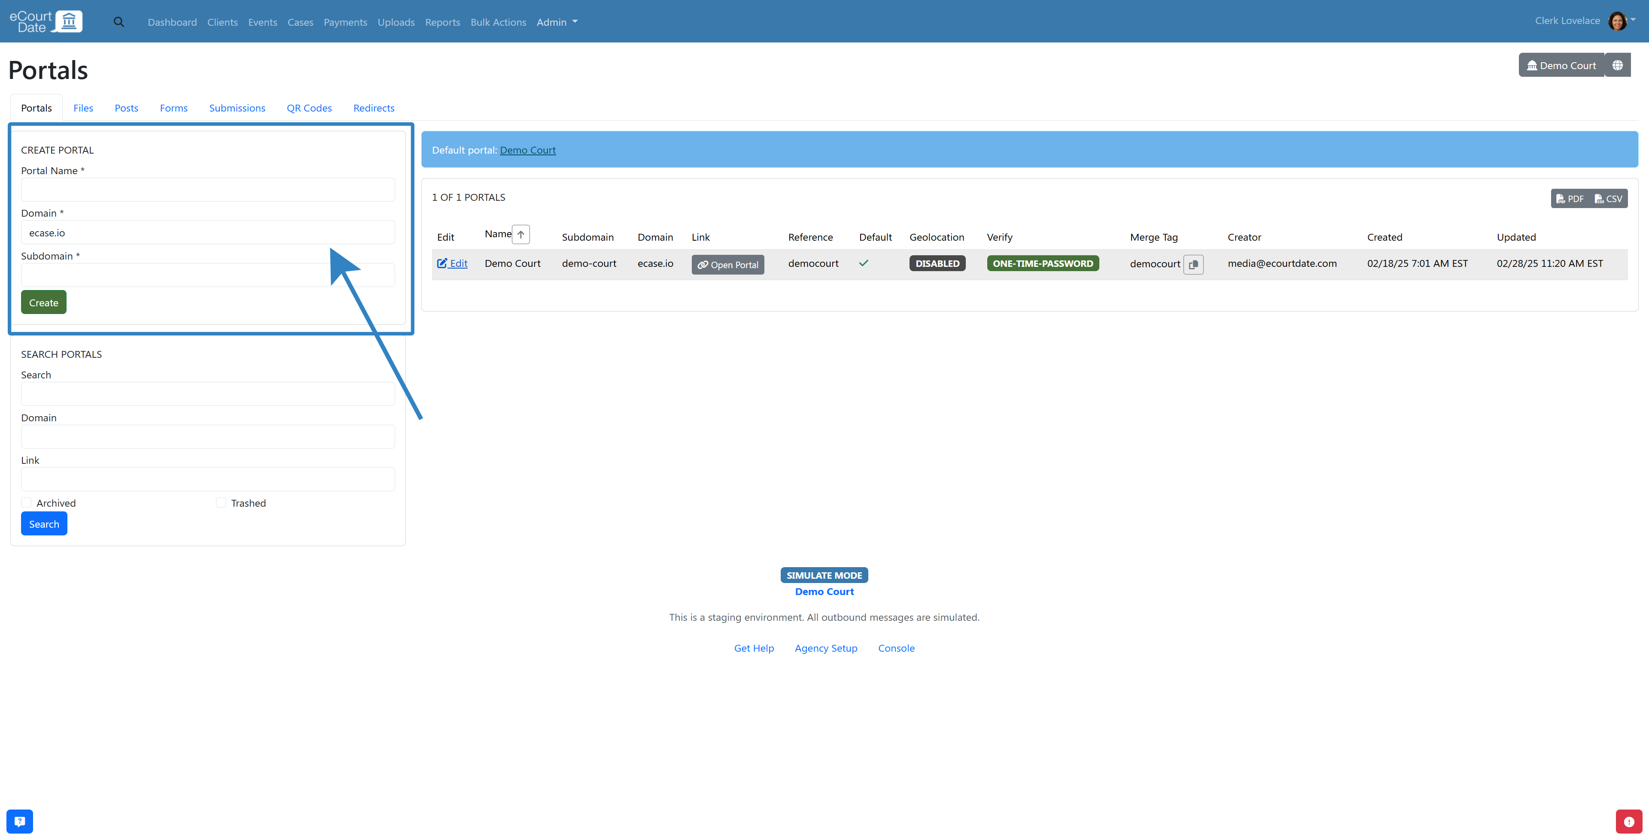Copy the democourt merge tag

pyautogui.click(x=1193, y=264)
